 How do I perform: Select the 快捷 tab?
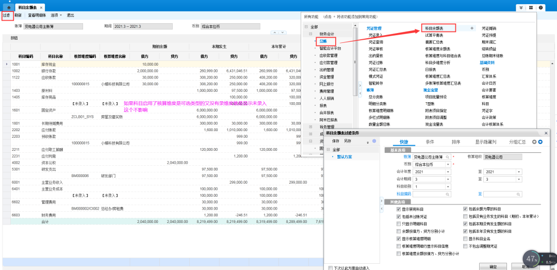point(404,142)
